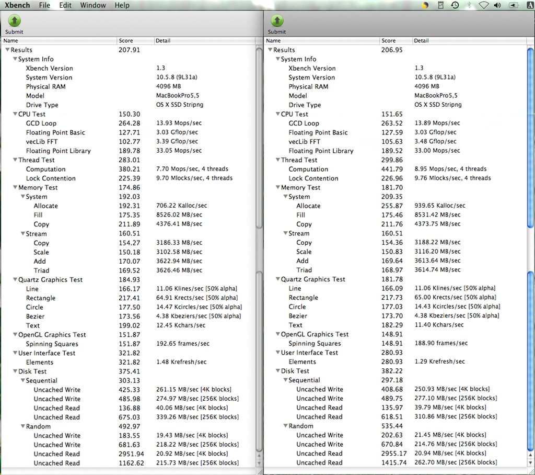
Task: Select Floating Point Library in left window
Action: (129, 151)
